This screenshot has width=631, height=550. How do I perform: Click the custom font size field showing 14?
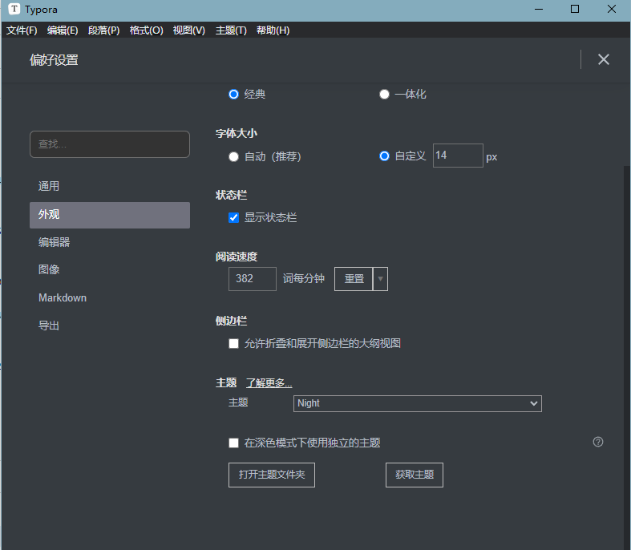coord(458,156)
